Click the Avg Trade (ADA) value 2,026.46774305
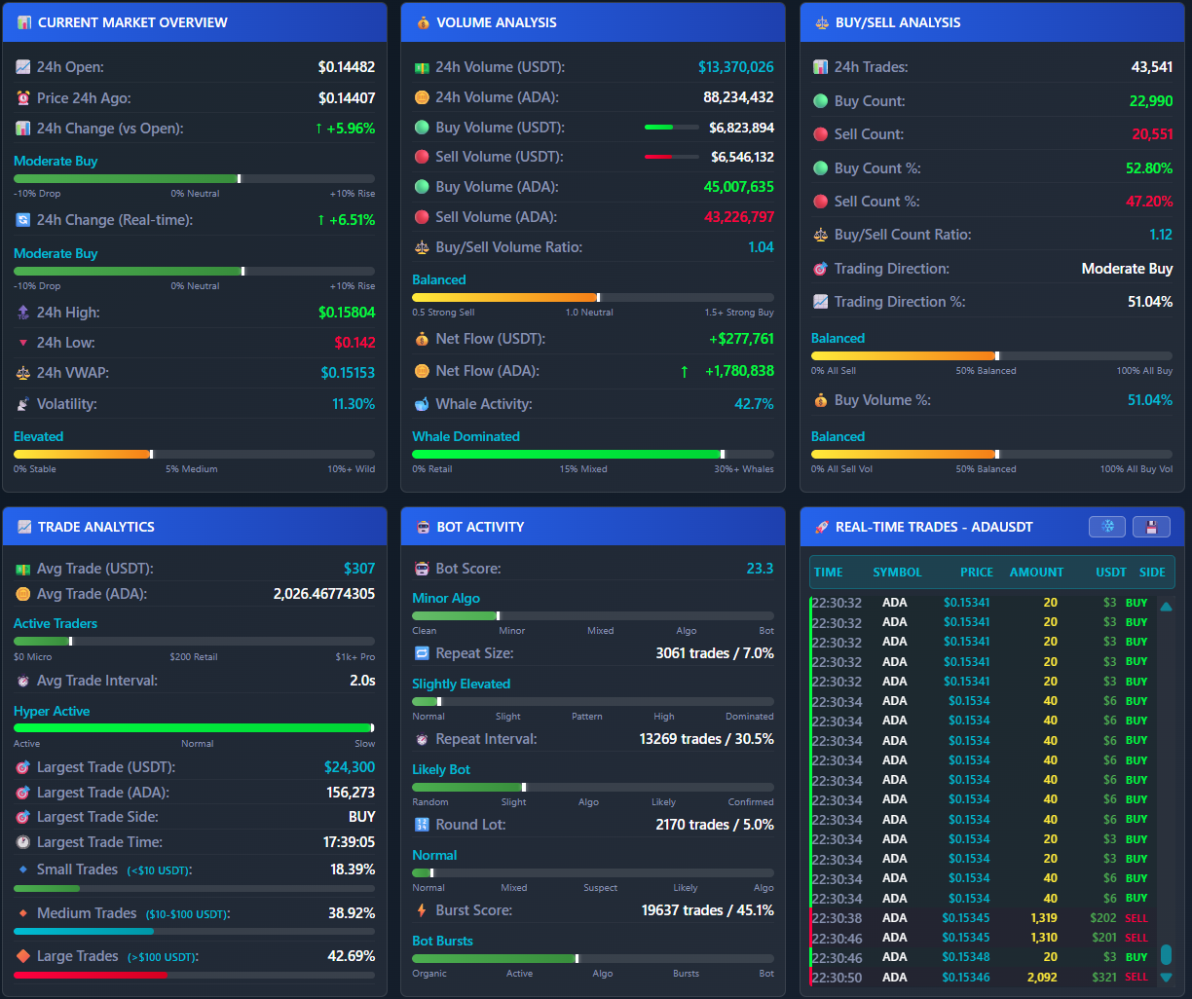 pyautogui.click(x=324, y=594)
